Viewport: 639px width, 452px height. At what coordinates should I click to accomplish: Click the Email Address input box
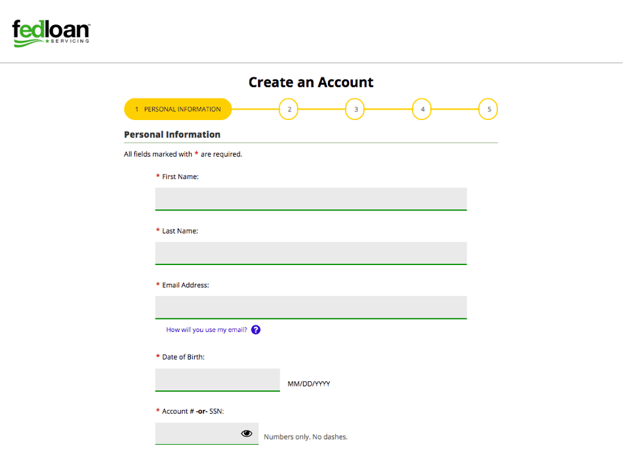tap(310, 307)
